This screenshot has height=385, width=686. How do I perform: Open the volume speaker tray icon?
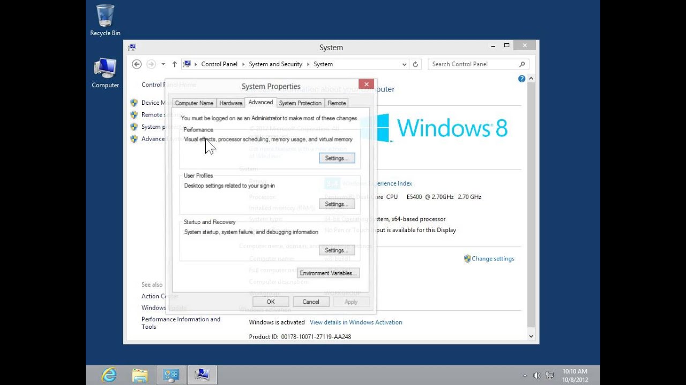(537, 375)
